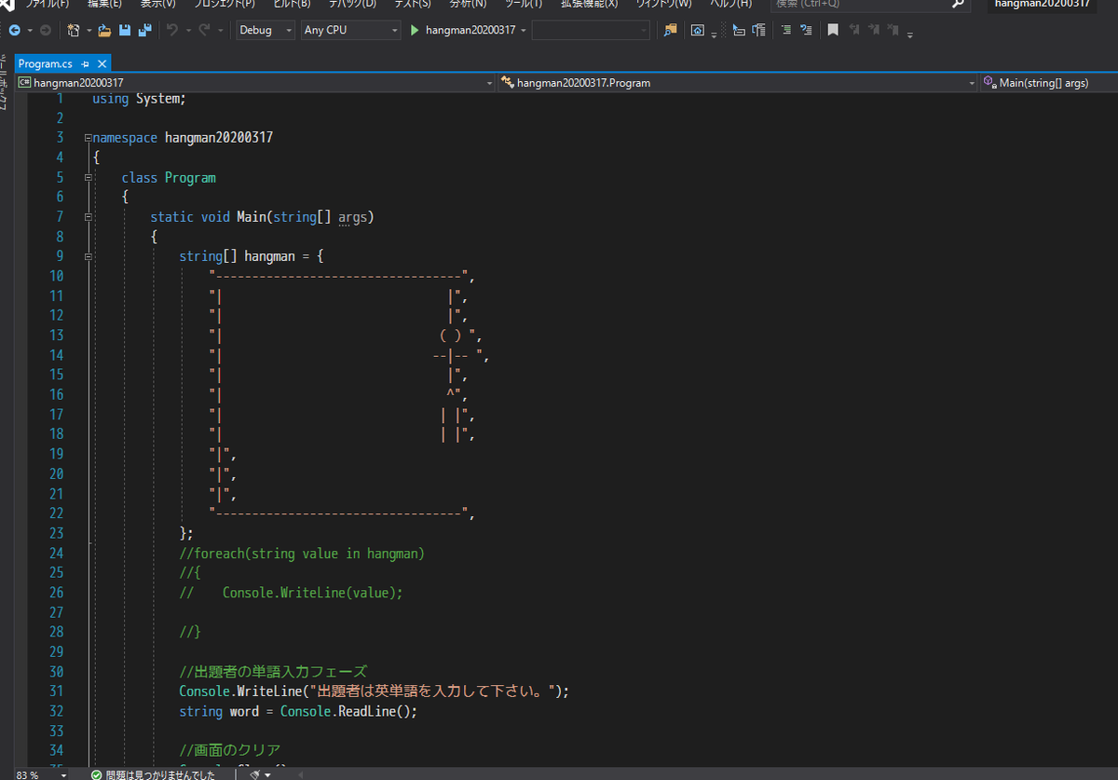Open the 拡張機能(X) menu
This screenshot has width=1118, height=780.
(589, 4)
